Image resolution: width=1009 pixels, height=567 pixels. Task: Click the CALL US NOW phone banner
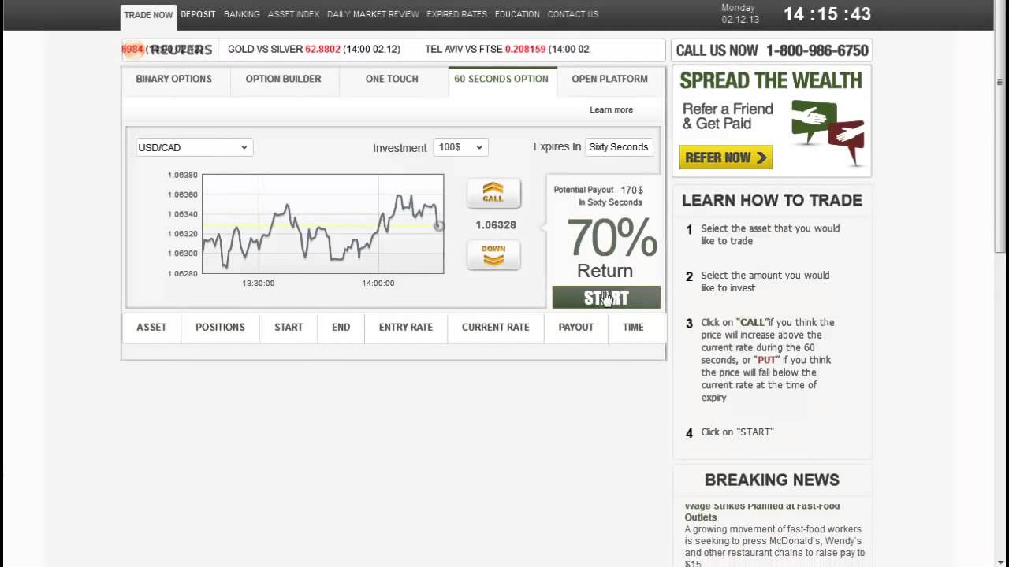(772, 50)
